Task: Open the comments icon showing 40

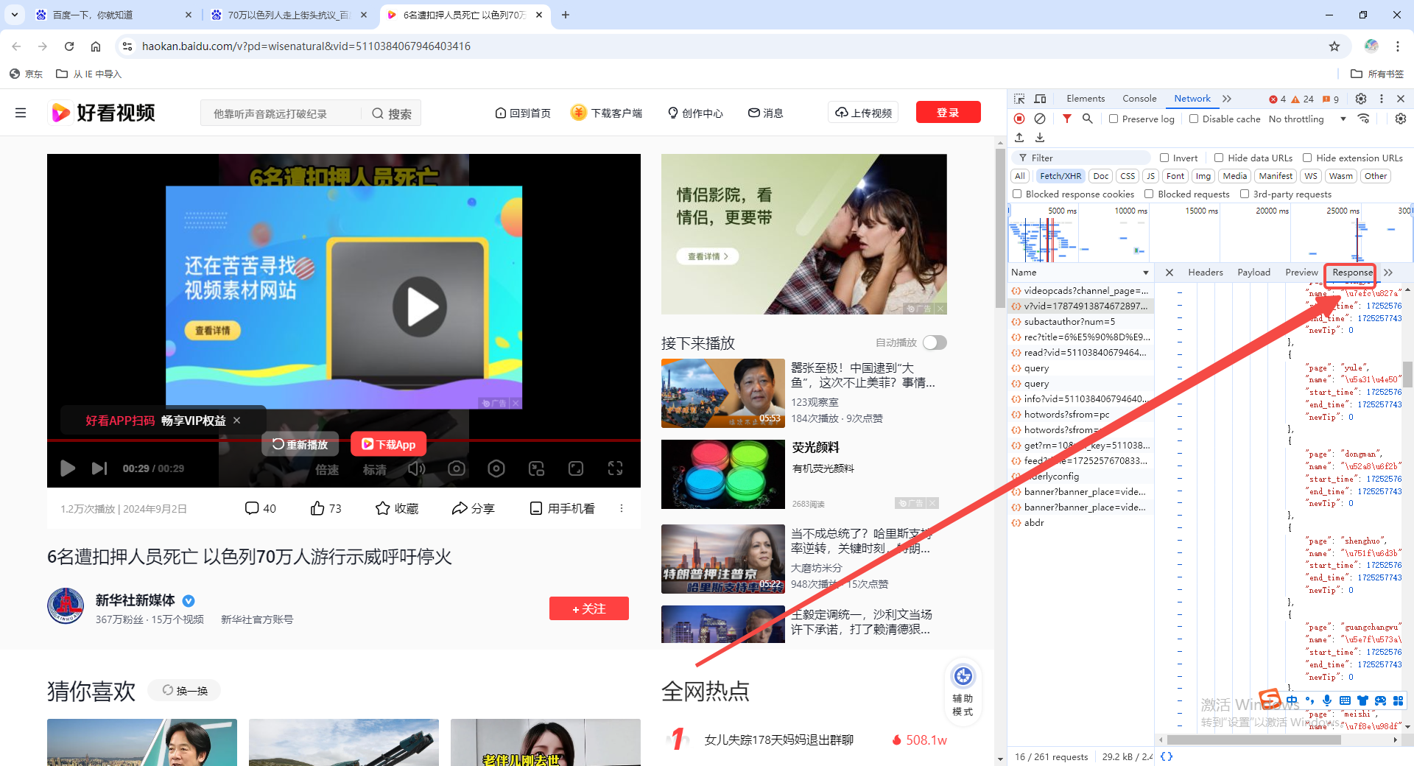Action: [260, 508]
